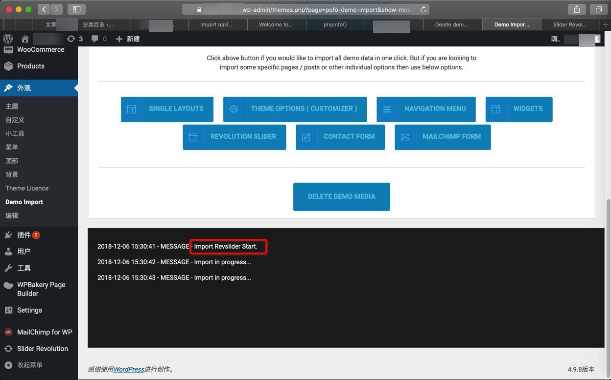
Task: Click the 新建 plus icon
Action: [x=119, y=39]
